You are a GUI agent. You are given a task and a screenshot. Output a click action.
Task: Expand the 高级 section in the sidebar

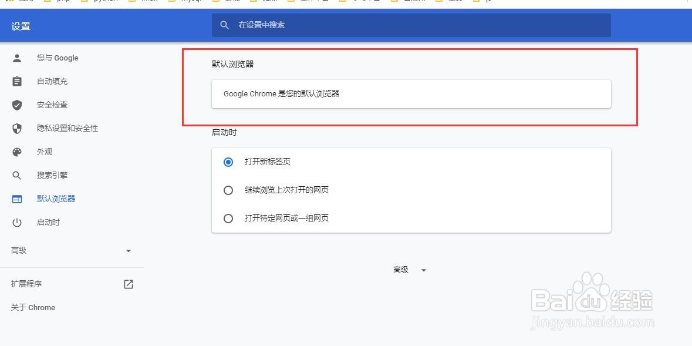coord(72,251)
